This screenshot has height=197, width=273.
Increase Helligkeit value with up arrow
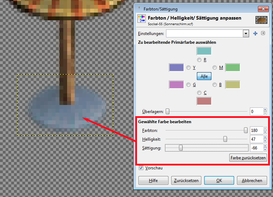(265, 137)
